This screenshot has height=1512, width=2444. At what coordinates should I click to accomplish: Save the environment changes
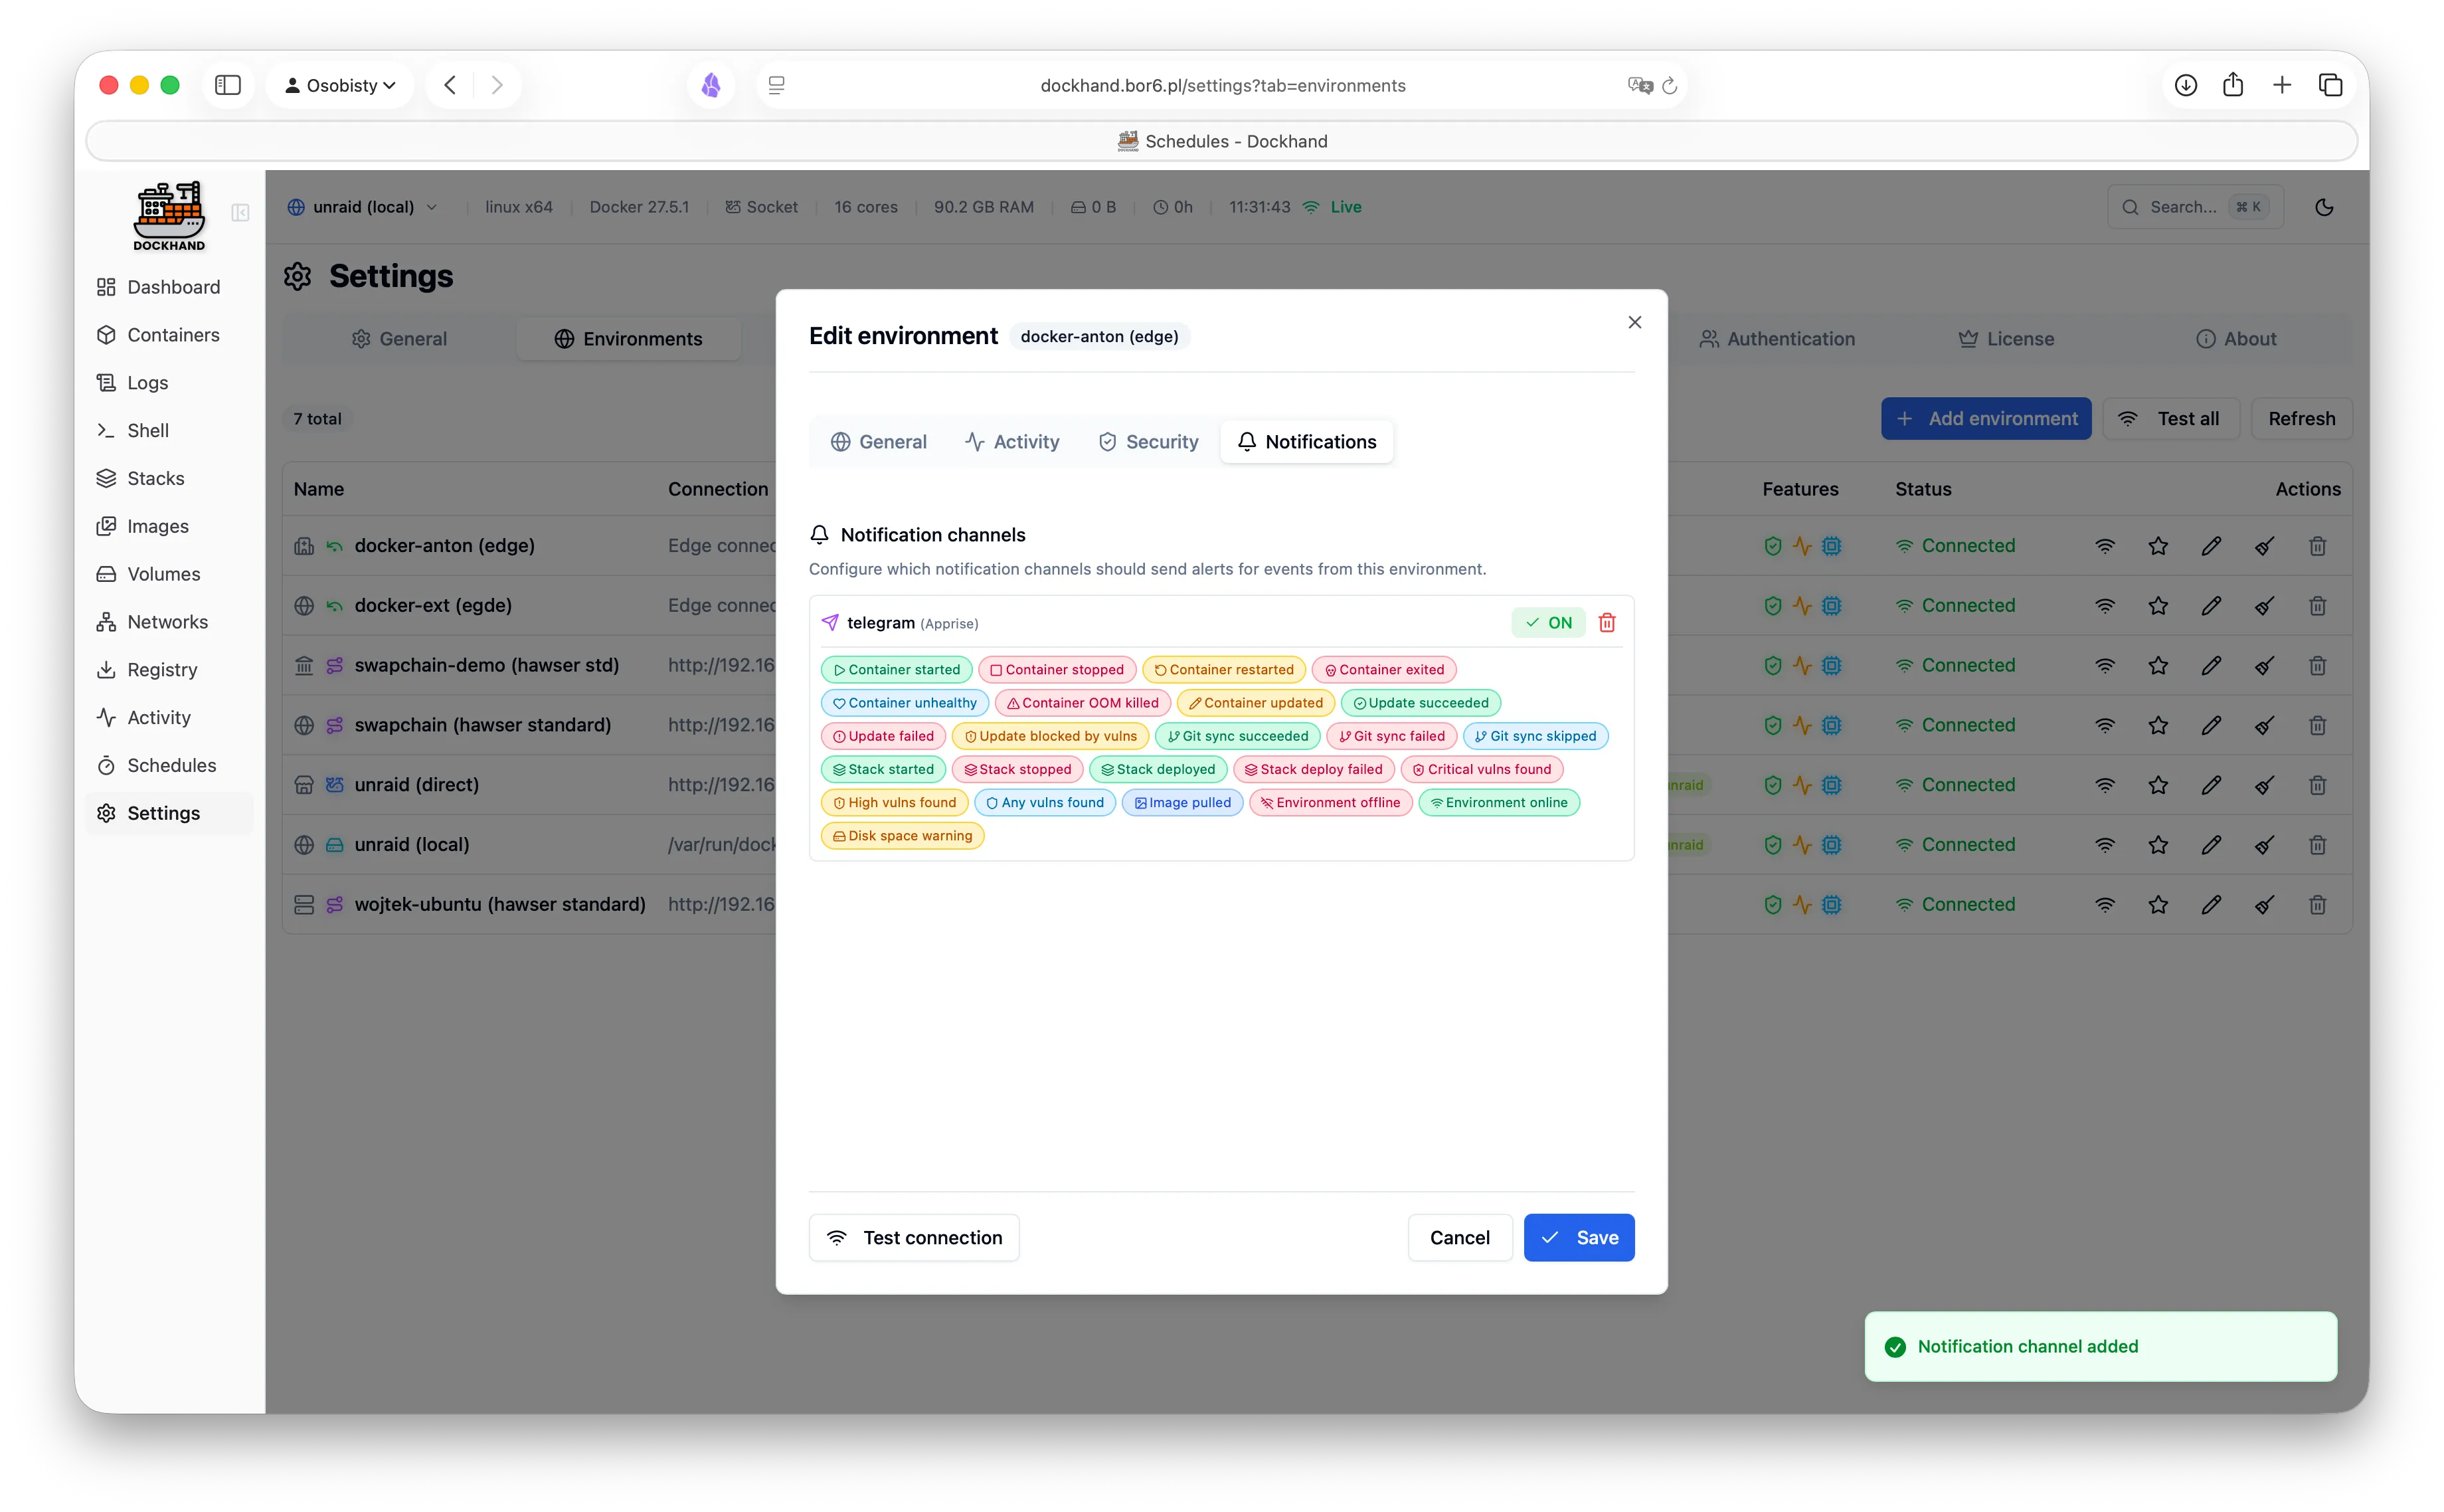pyautogui.click(x=1579, y=1238)
